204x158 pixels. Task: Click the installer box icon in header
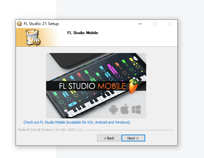(33, 37)
